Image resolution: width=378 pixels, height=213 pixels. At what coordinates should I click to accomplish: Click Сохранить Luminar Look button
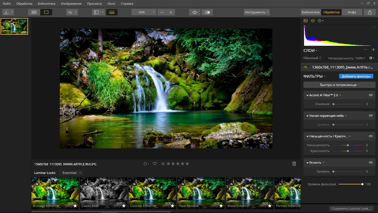(x=351, y=209)
